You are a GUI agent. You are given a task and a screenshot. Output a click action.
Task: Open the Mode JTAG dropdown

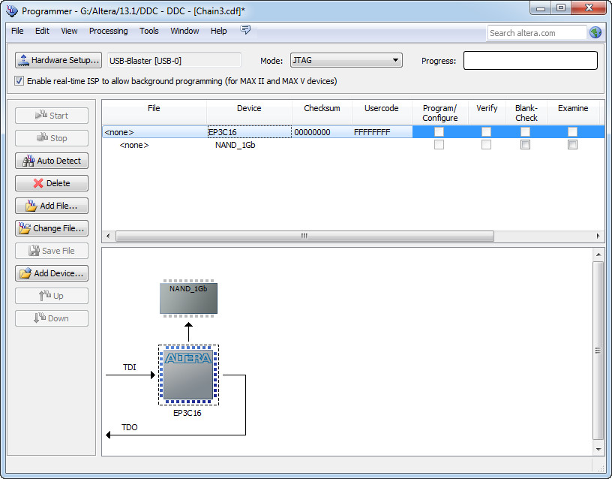346,60
